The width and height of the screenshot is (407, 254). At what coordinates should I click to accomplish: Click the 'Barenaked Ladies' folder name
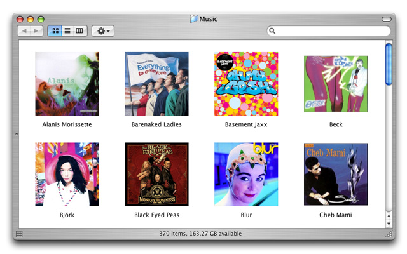click(156, 124)
